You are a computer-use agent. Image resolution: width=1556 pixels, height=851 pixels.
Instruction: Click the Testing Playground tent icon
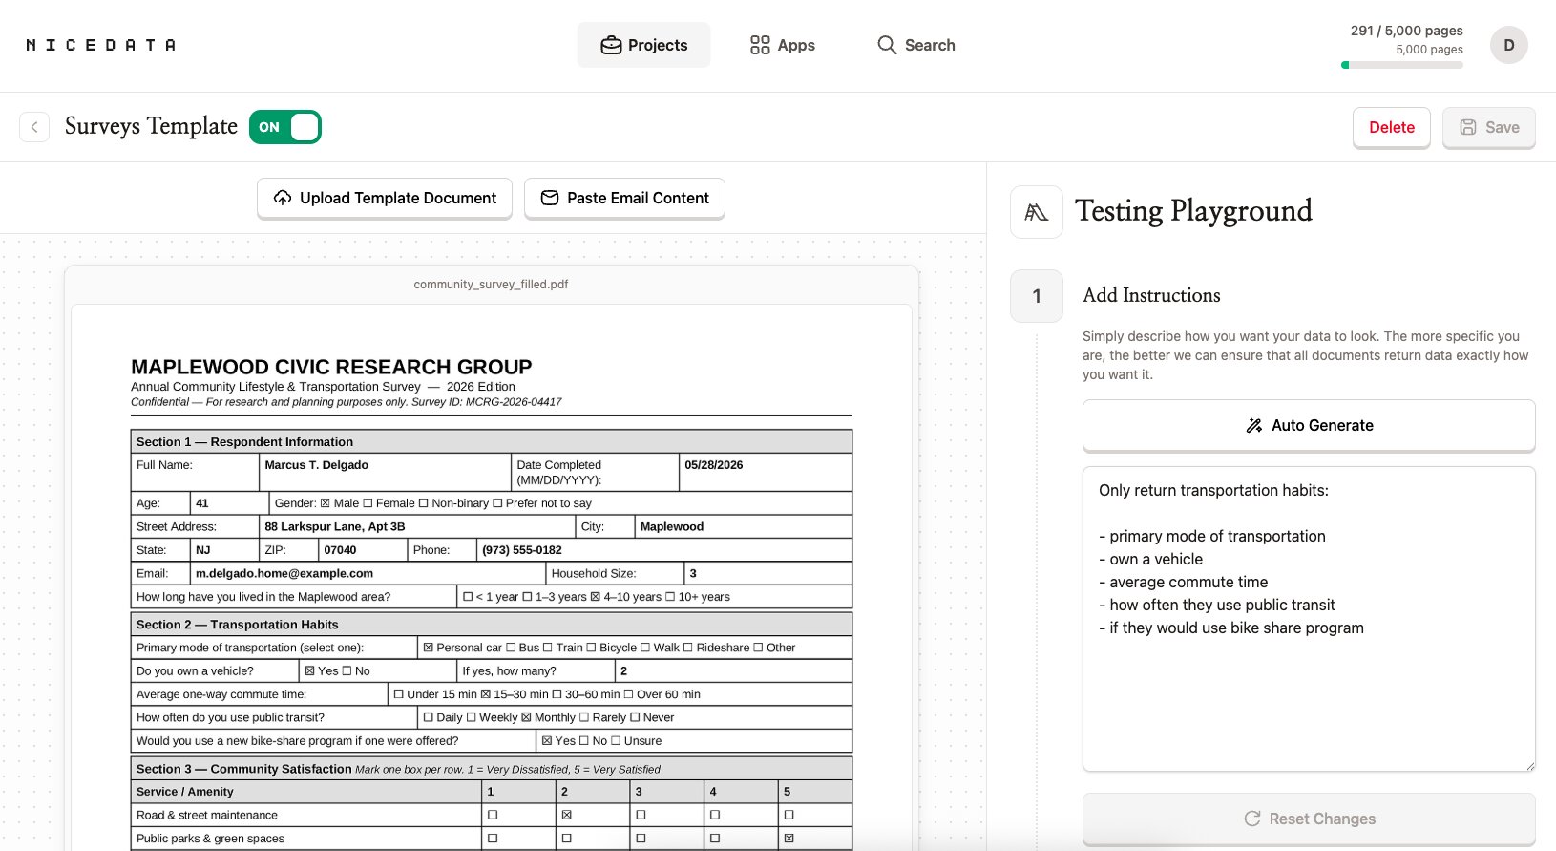(1037, 212)
